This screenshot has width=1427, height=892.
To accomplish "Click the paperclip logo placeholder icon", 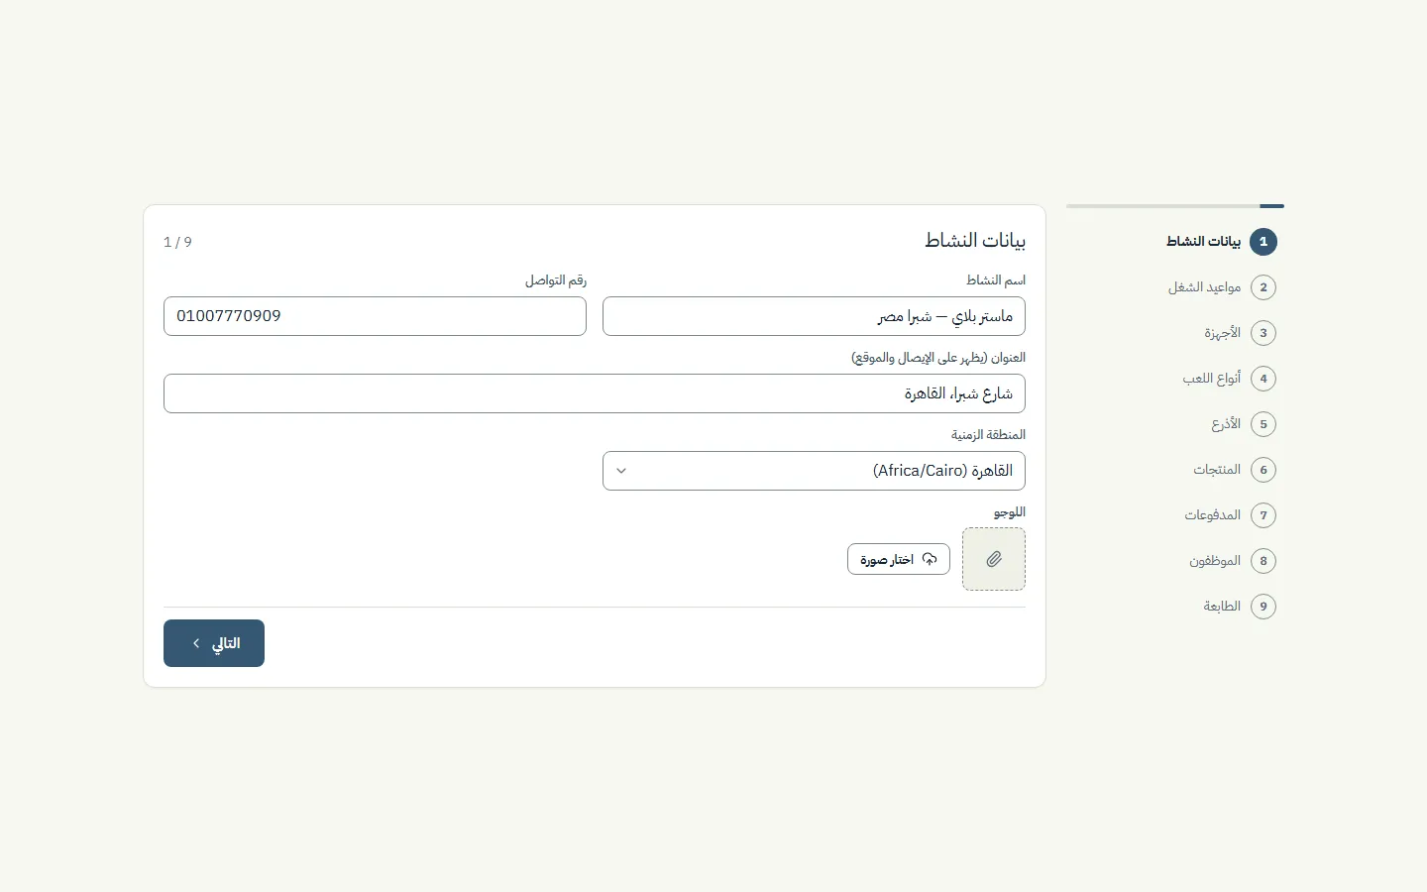I will (994, 559).
